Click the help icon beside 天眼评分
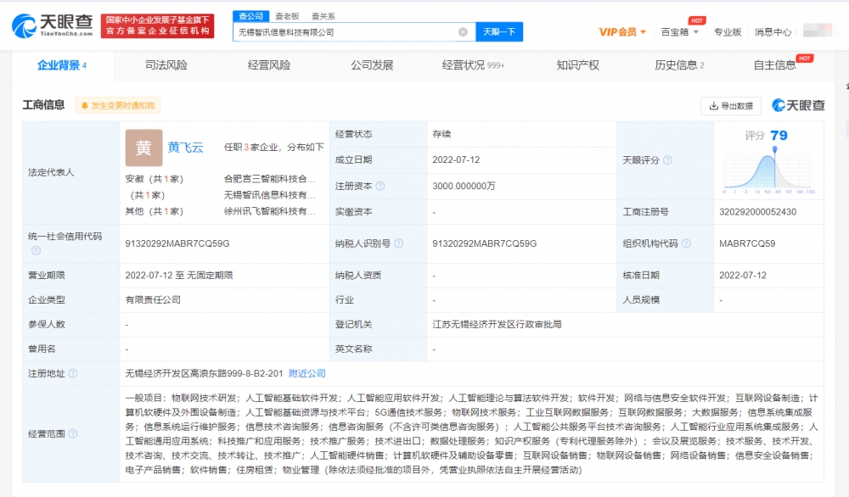The height and width of the screenshot is (497, 849). pos(667,160)
